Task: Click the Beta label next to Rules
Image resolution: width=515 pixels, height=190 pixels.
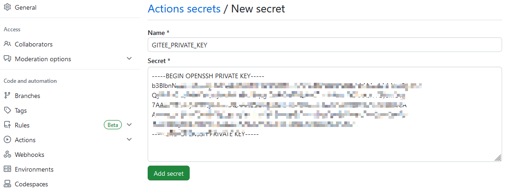Action: point(113,125)
